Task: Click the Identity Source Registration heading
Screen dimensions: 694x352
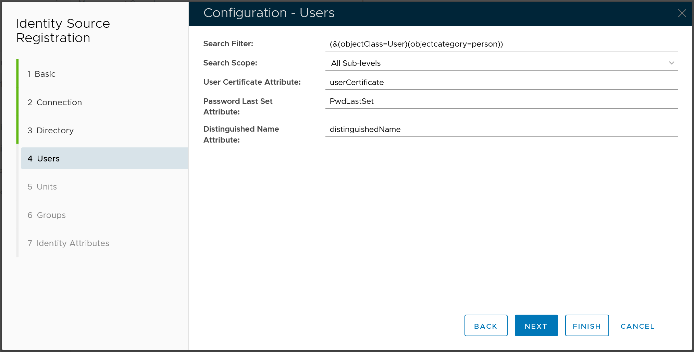Action: tap(63, 31)
